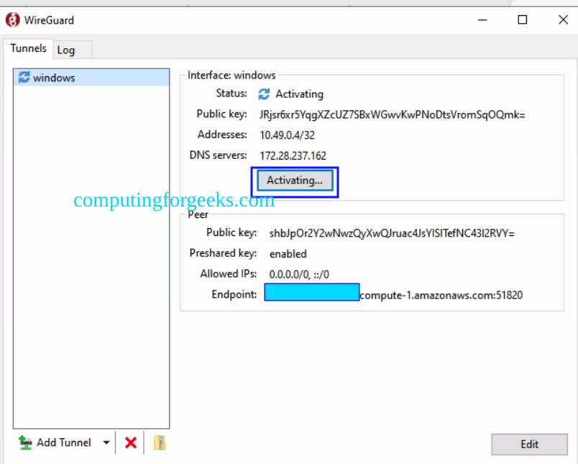Click the Allowed IPs value 0.0.0.0/0, ::/0
Screen dimensions: 578x464
[x=299, y=274]
